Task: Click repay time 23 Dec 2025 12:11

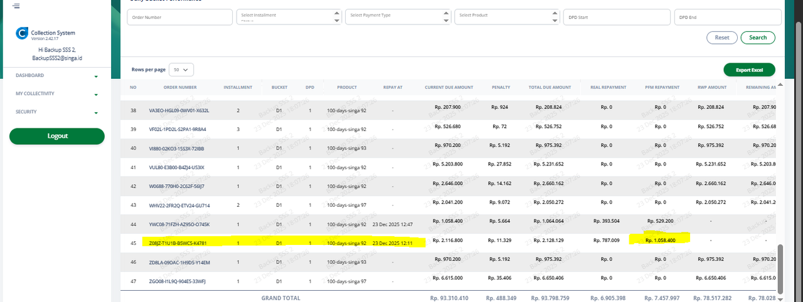Action: click(x=392, y=242)
